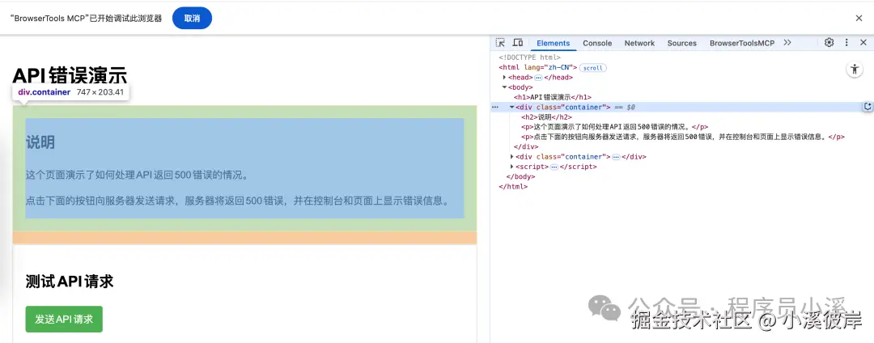Click the BrowserTools MCP debugging message text
This screenshot has width=874, height=343.
(x=86, y=19)
